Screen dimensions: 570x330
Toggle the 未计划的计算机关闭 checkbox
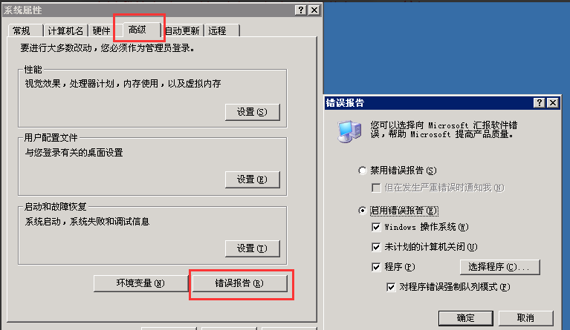(x=376, y=248)
